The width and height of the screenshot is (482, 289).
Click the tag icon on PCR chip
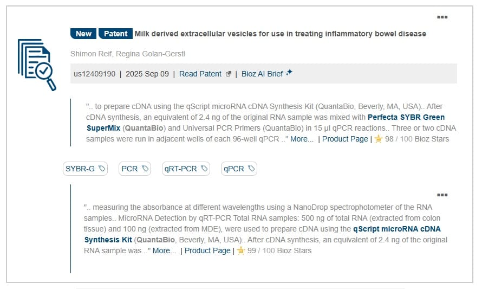click(x=145, y=169)
